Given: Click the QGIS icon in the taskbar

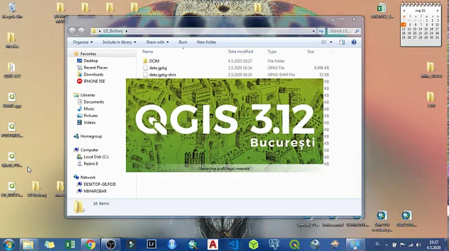Looking at the screenshot, I should pyautogui.click(x=294, y=244).
